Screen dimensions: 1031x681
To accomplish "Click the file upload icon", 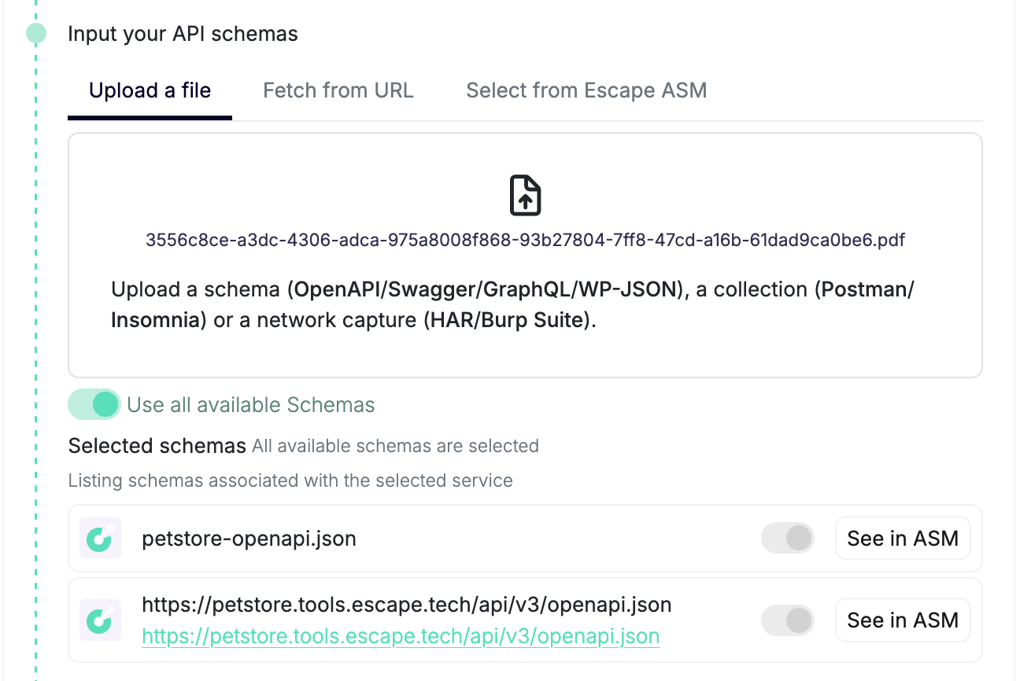I will click(x=525, y=196).
